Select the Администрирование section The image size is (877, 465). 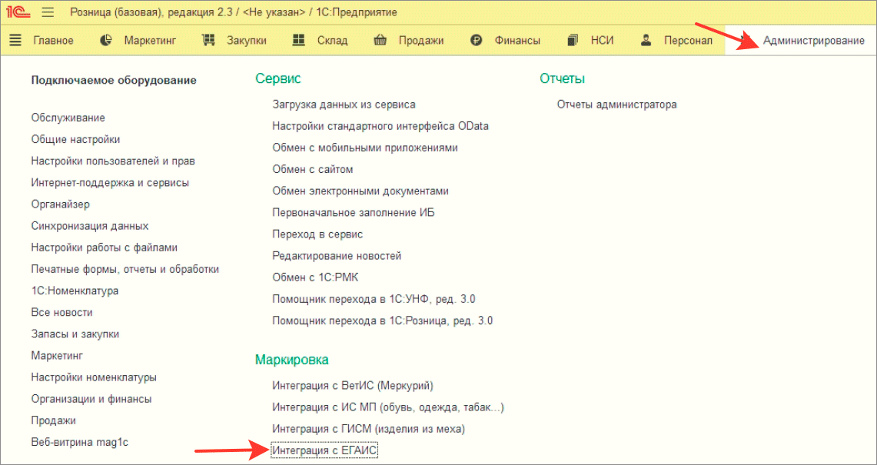click(814, 40)
